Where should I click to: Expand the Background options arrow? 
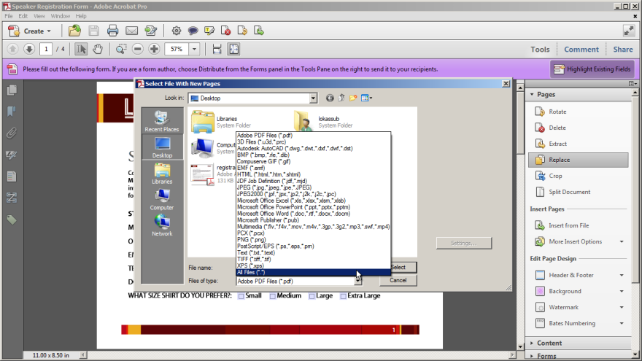pos(622,291)
